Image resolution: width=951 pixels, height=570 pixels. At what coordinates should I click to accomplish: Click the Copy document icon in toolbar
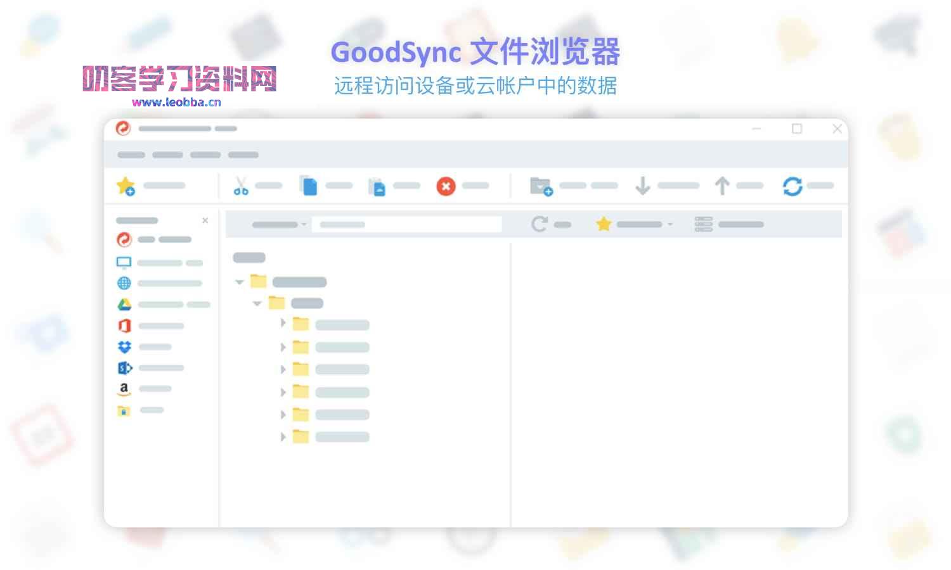[309, 186]
